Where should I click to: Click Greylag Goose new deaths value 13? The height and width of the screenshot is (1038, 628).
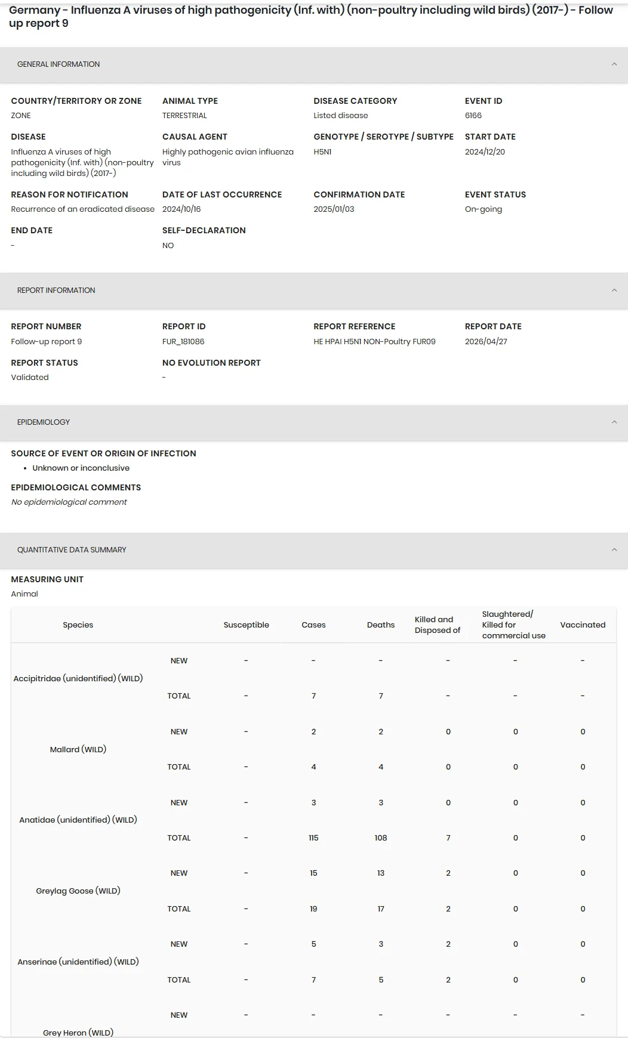[381, 873]
